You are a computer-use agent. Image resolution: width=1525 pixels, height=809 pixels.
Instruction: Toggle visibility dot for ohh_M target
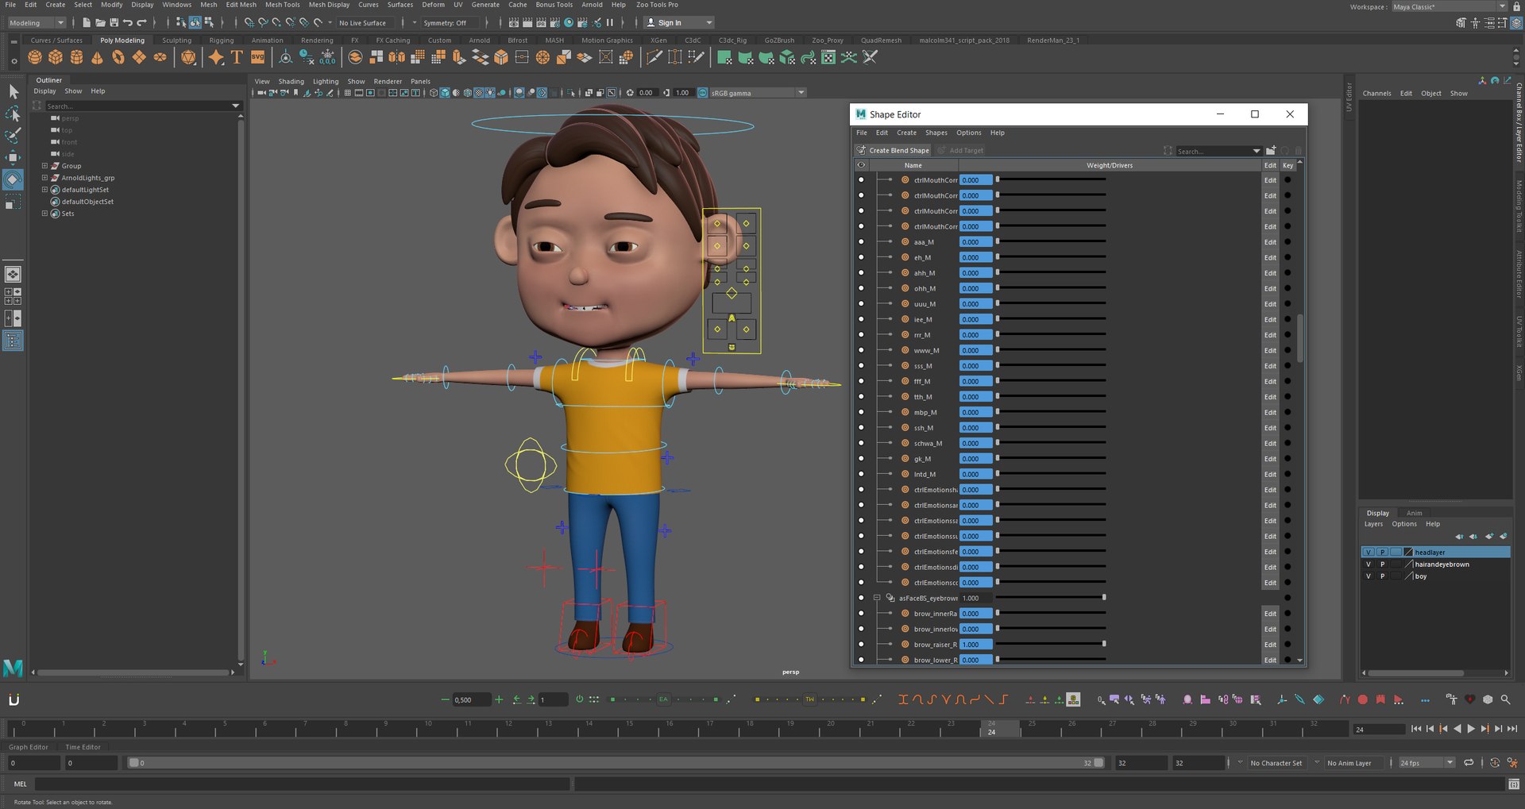click(861, 288)
